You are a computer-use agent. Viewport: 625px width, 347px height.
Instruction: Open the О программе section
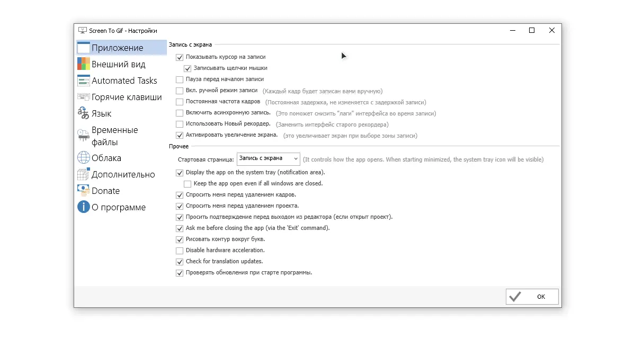click(x=119, y=207)
